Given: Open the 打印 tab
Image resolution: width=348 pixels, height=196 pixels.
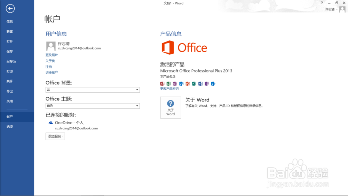Looking at the screenshot, I should [17, 71].
